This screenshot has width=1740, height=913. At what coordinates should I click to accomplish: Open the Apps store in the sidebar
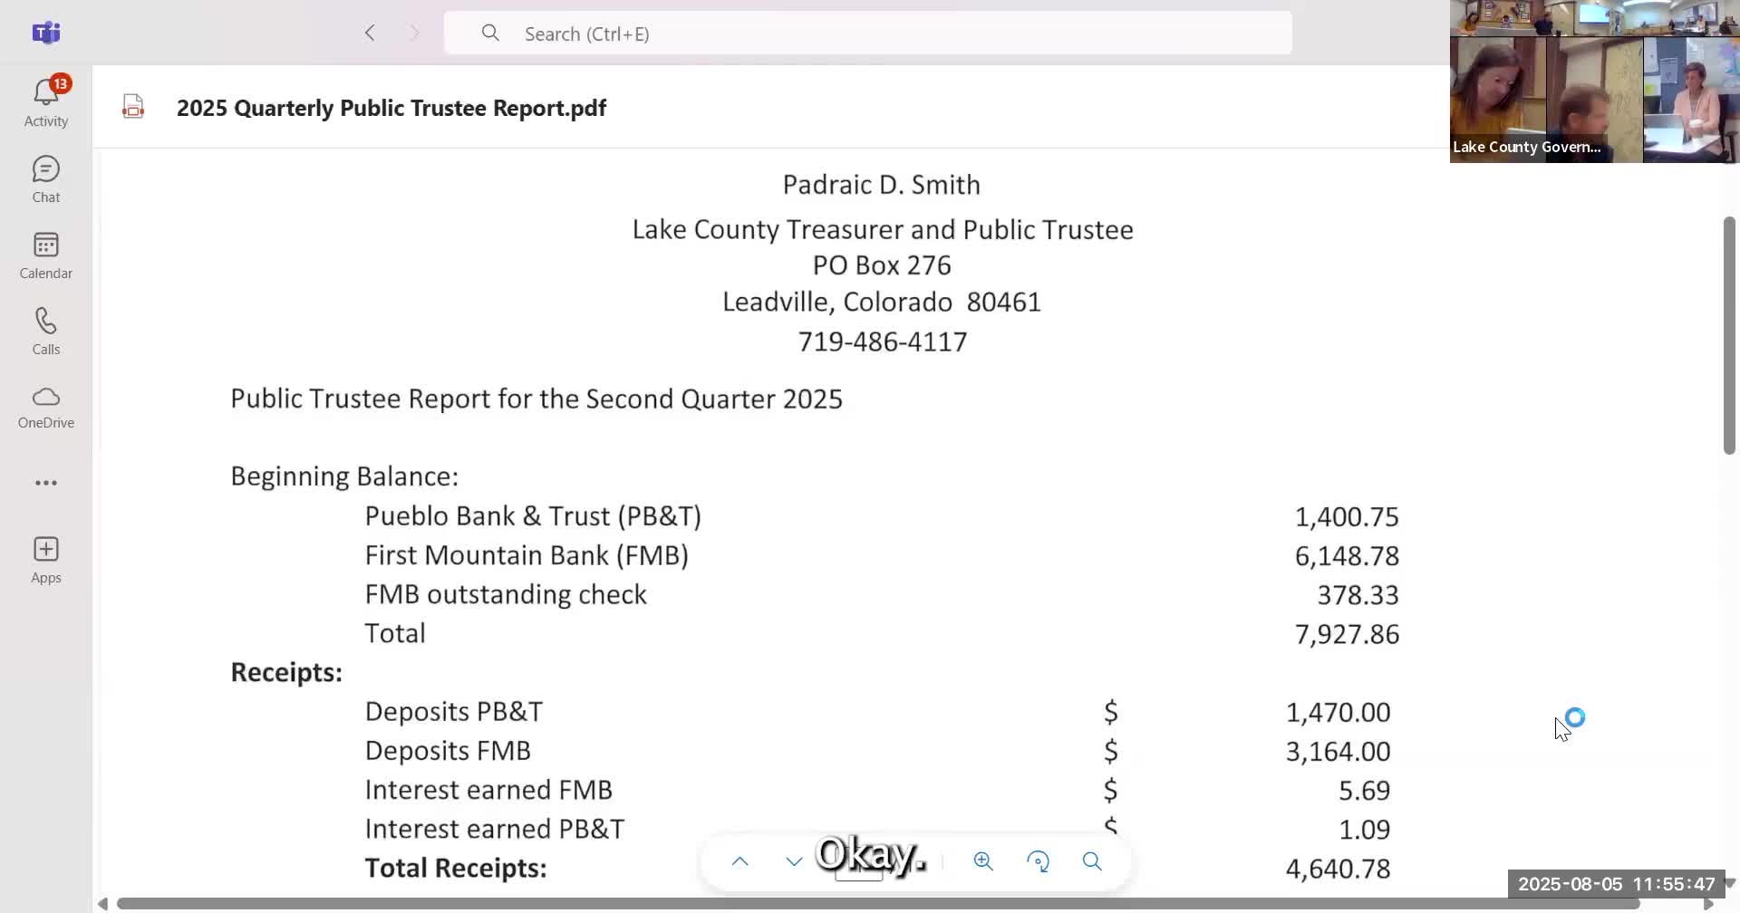click(x=45, y=559)
